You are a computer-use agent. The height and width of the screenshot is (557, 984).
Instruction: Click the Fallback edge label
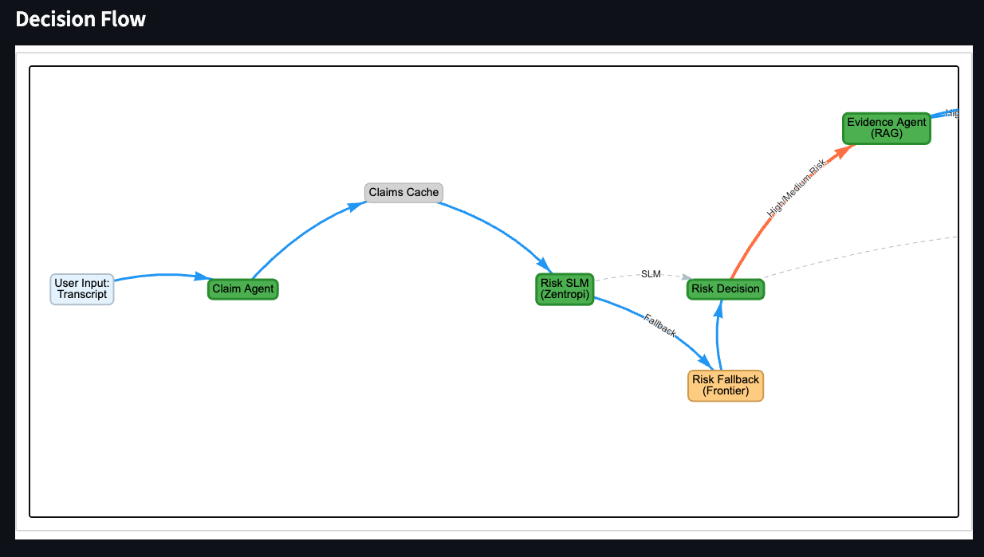[659, 326]
